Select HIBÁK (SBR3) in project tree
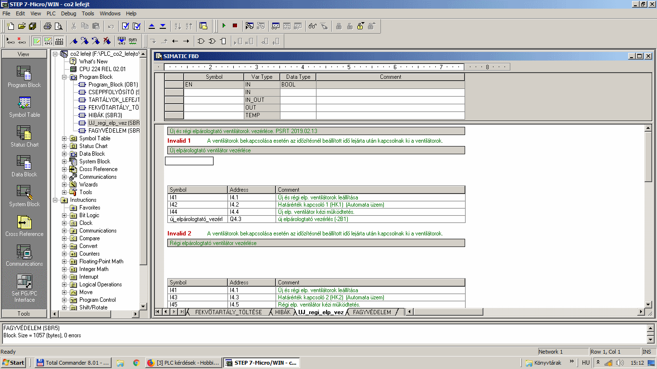 pos(105,115)
